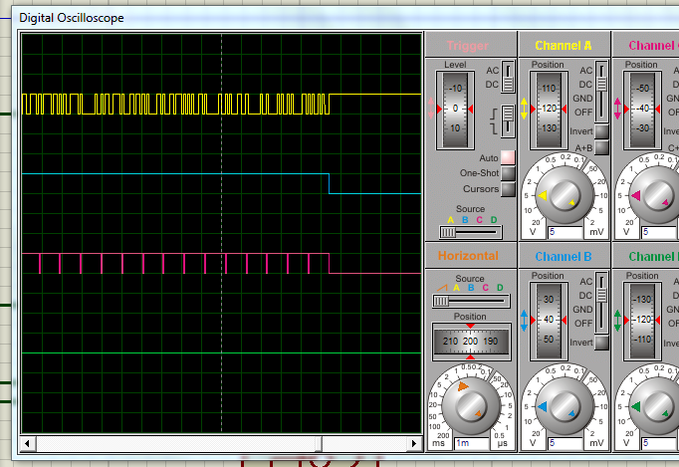This screenshot has width=679, height=467.
Task: Click Channel D voltage scale knob
Action: click(x=658, y=406)
